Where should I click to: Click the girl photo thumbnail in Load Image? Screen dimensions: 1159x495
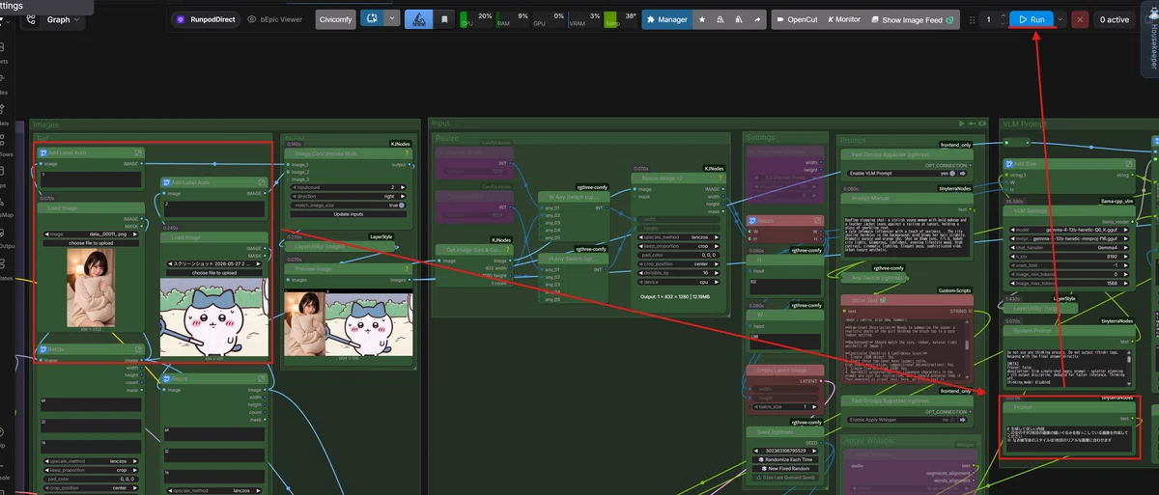pyautogui.click(x=93, y=288)
